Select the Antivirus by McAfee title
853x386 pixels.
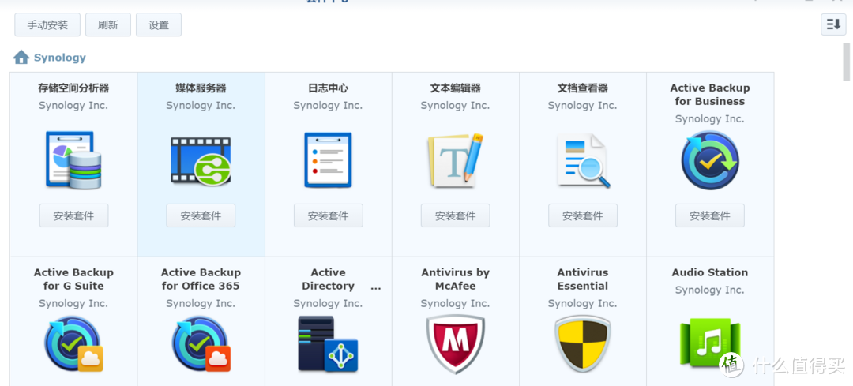point(456,279)
